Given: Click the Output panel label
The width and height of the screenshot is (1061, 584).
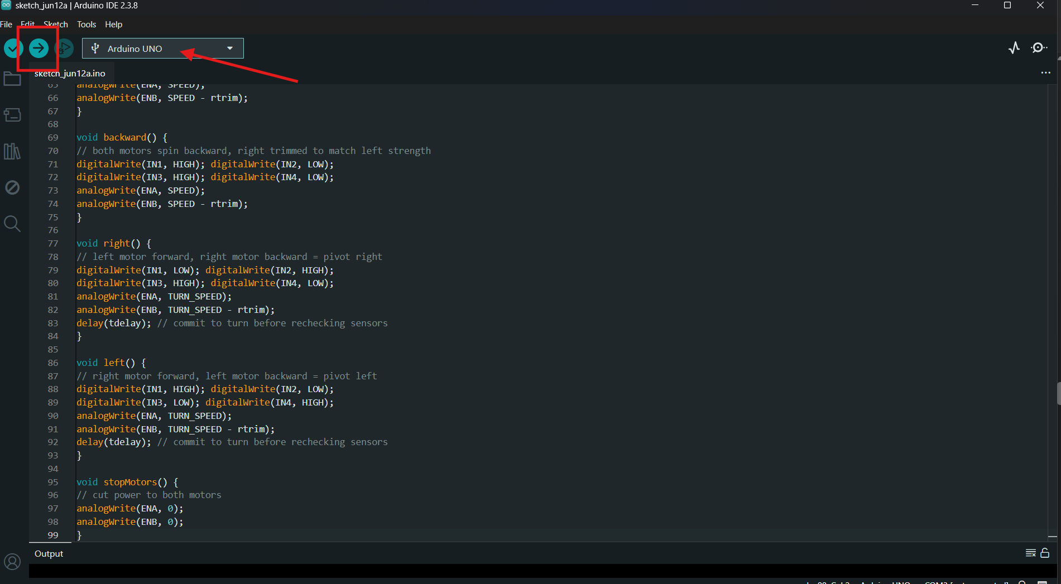Looking at the screenshot, I should tap(49, 554).
